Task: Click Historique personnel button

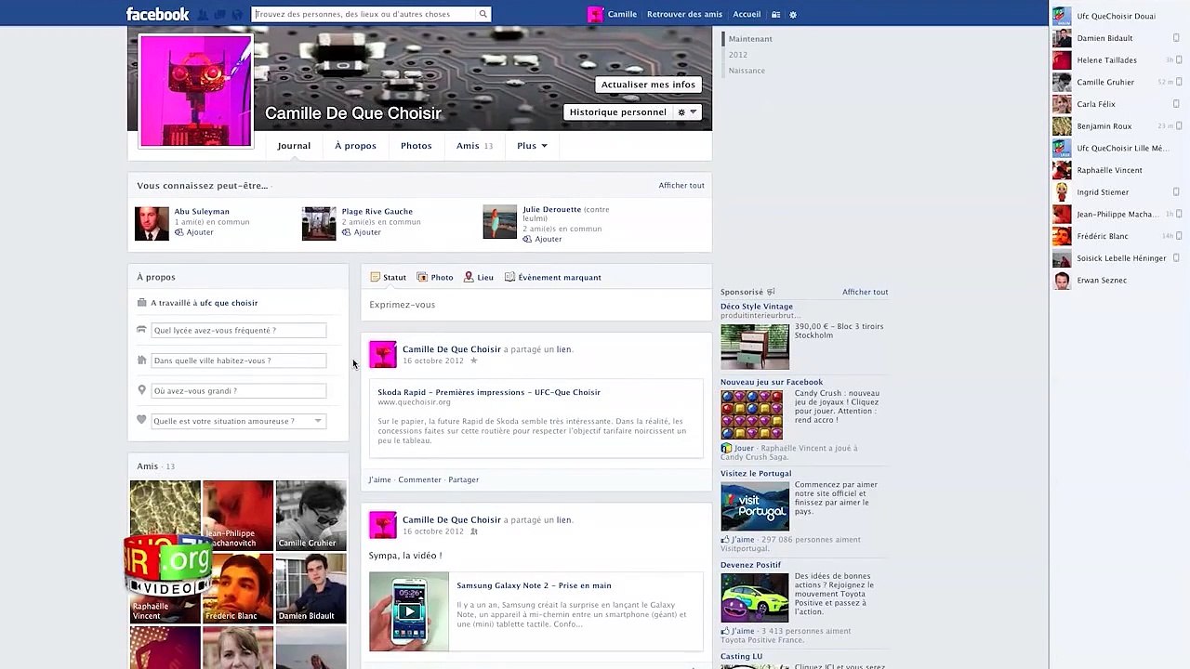Action: point(618,112)
